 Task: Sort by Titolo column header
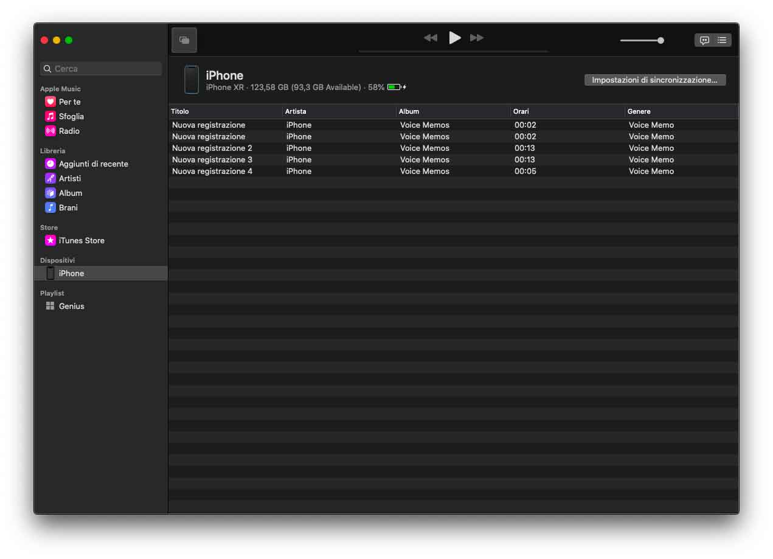pos(226,111)
